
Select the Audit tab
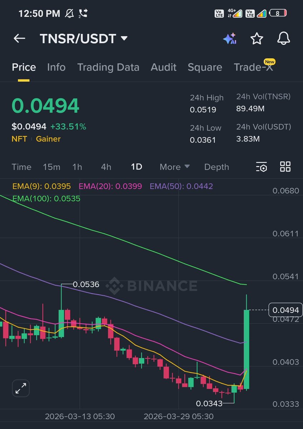click(x=163, y=67)
